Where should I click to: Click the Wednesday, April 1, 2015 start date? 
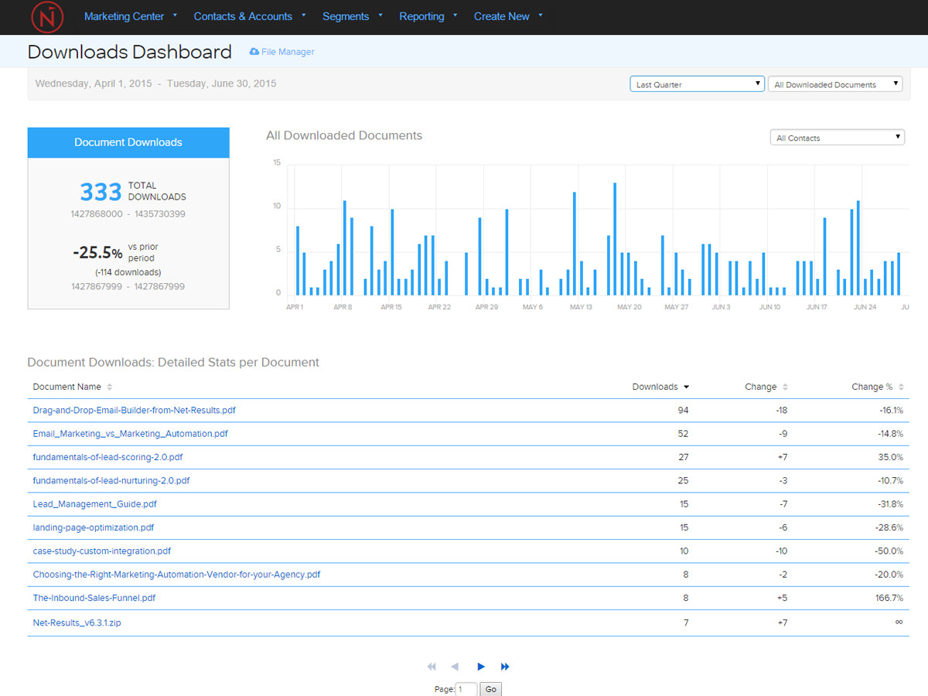click(x=94, y=84)
